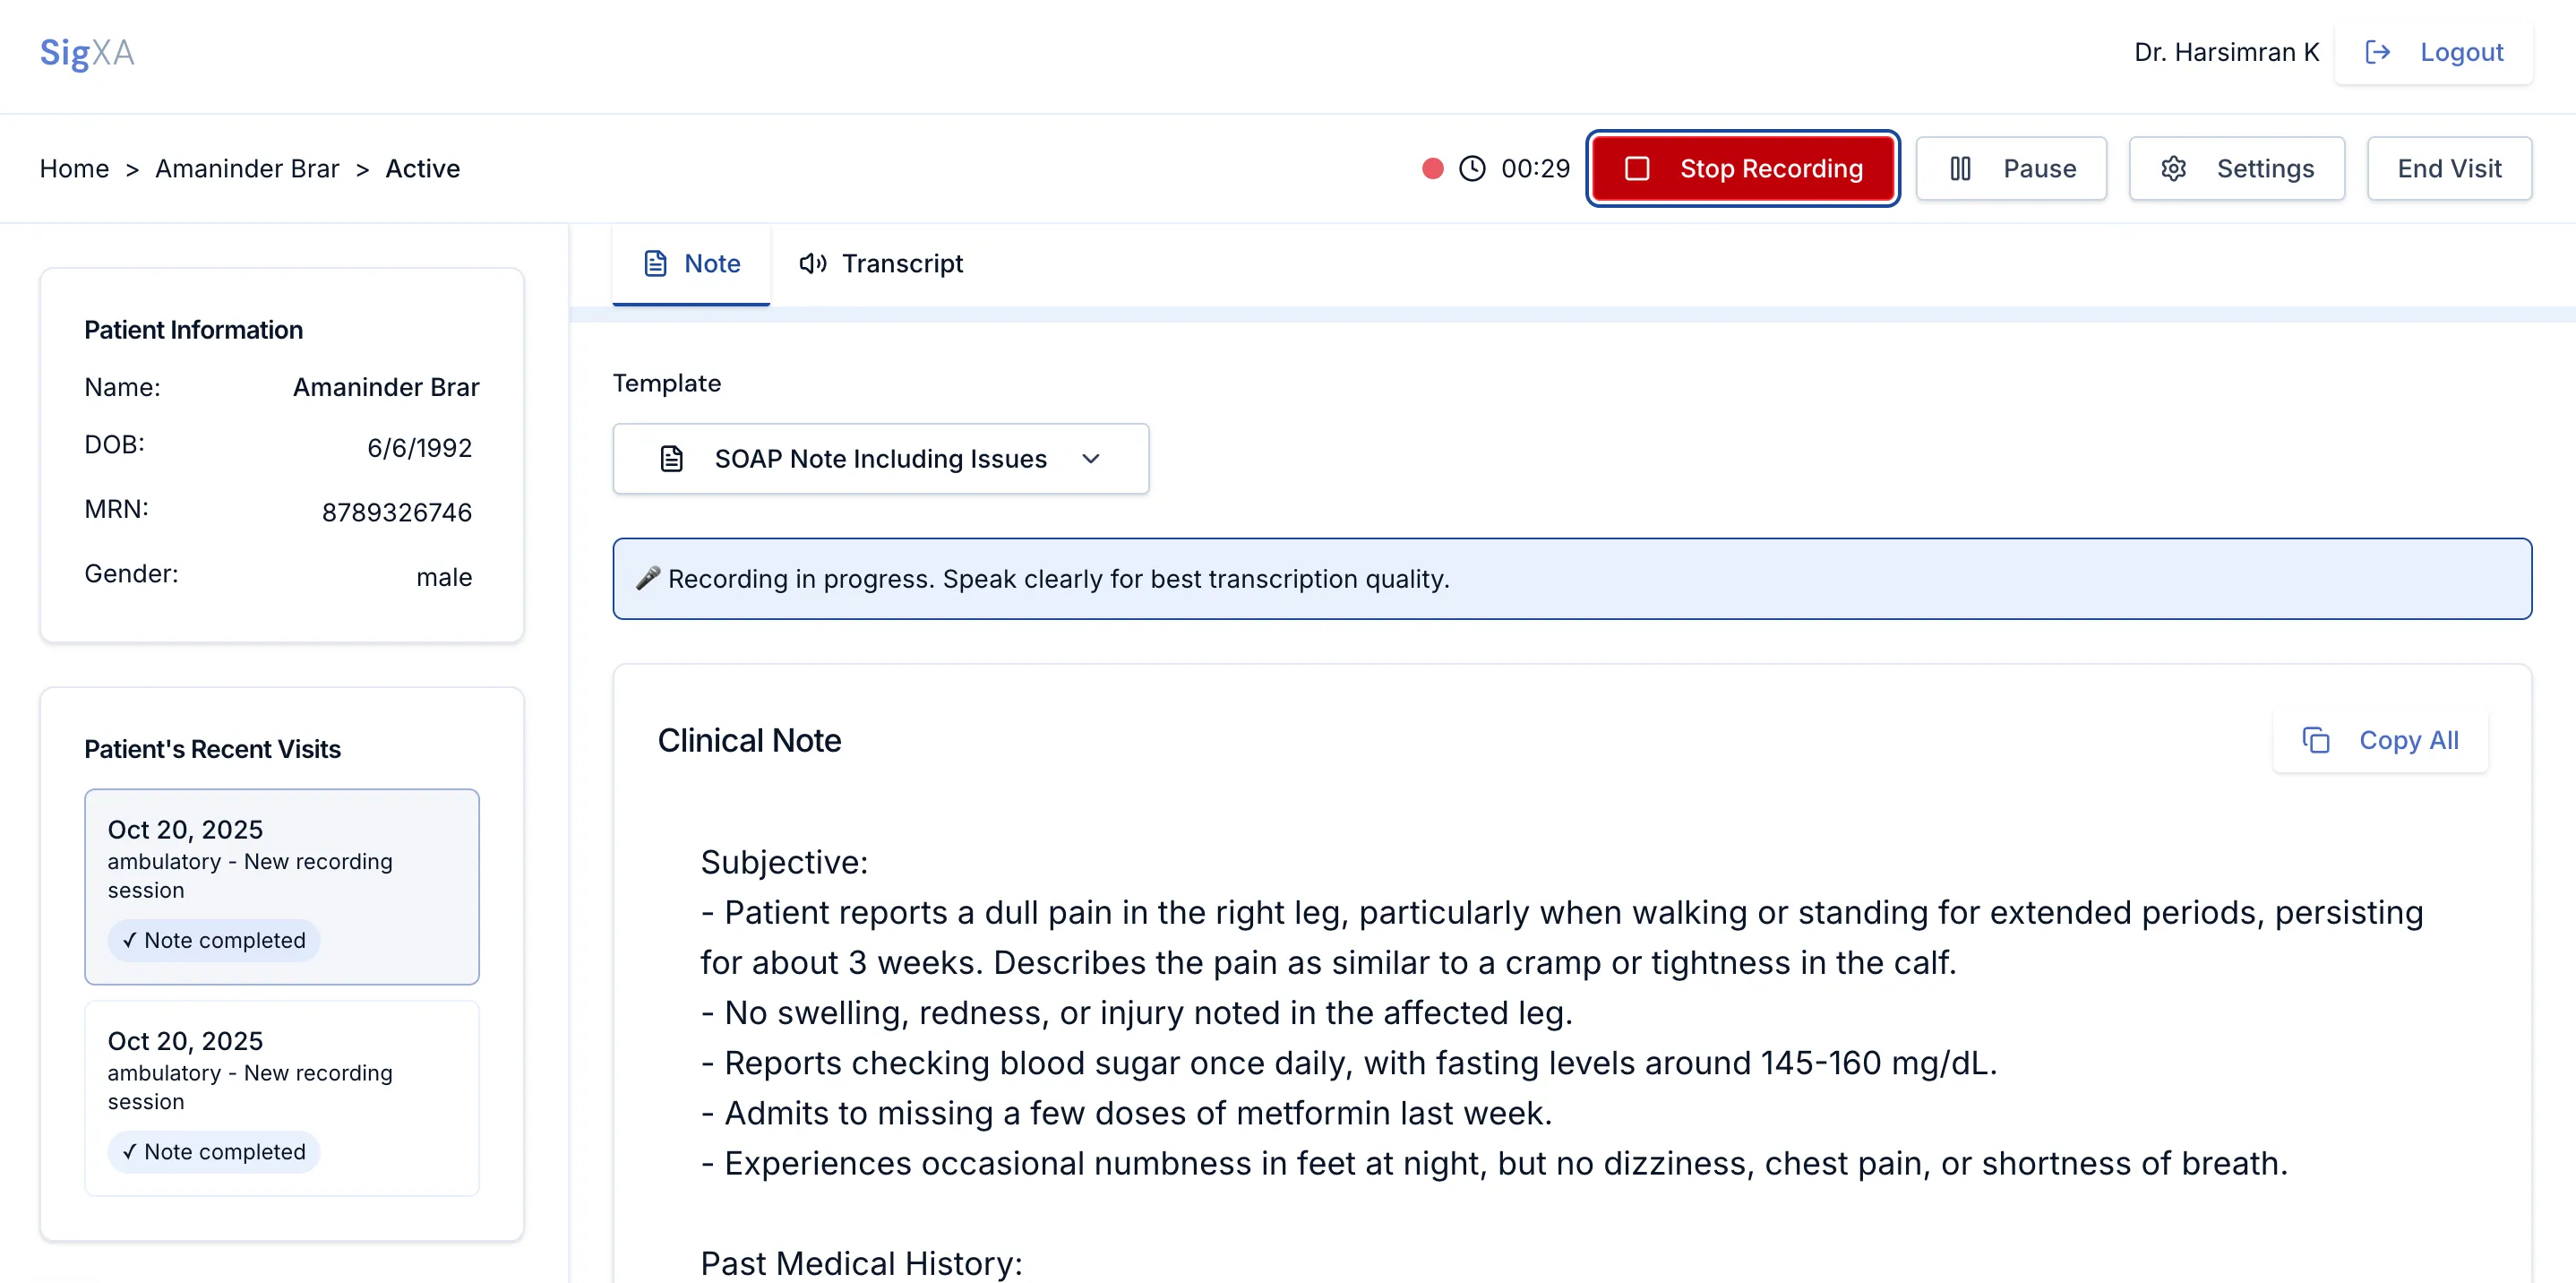This screenshot has height=1283, width=2576.
Task: Select the Note tab
Action: [691, 264]
